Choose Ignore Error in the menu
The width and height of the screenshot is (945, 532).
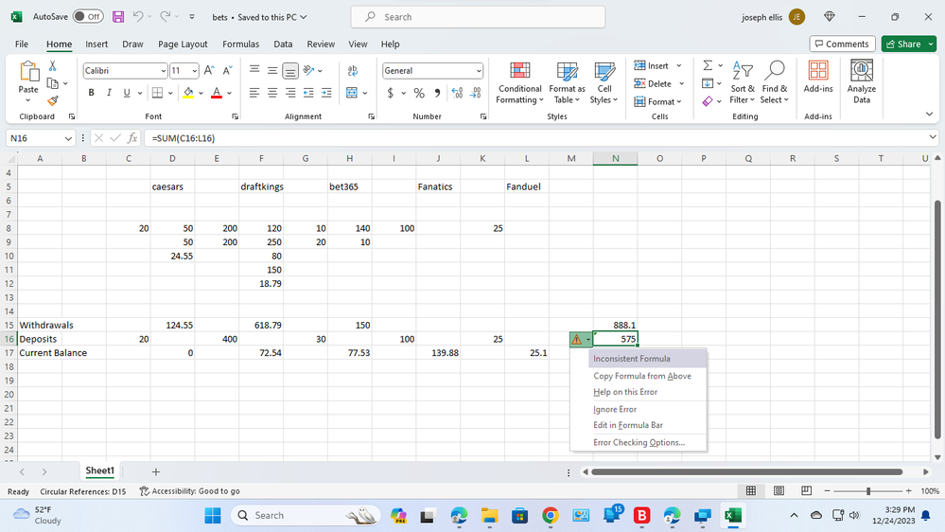[615, 409]
